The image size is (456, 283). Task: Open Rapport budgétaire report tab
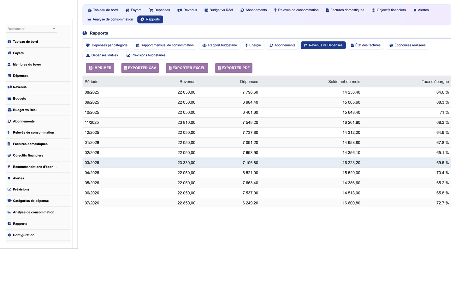[220, 45]
